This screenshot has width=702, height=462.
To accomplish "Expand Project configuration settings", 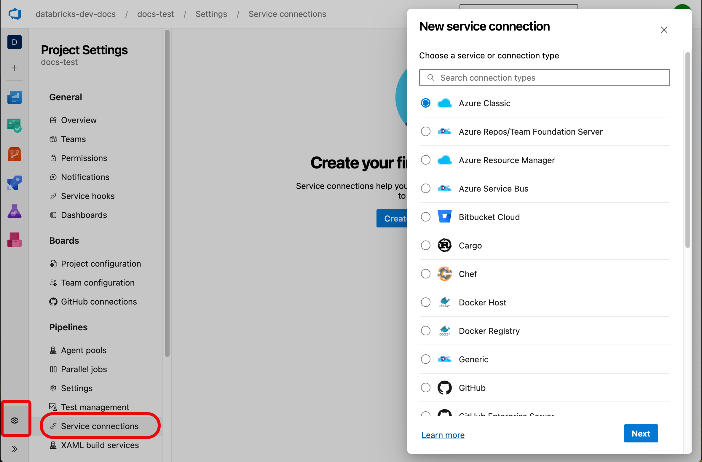I will click(x=101, y=264).
